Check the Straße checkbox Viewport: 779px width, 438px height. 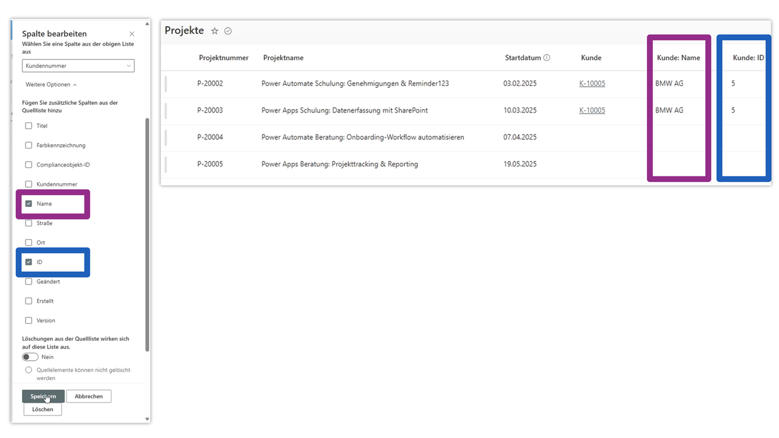tap(29, 223)
